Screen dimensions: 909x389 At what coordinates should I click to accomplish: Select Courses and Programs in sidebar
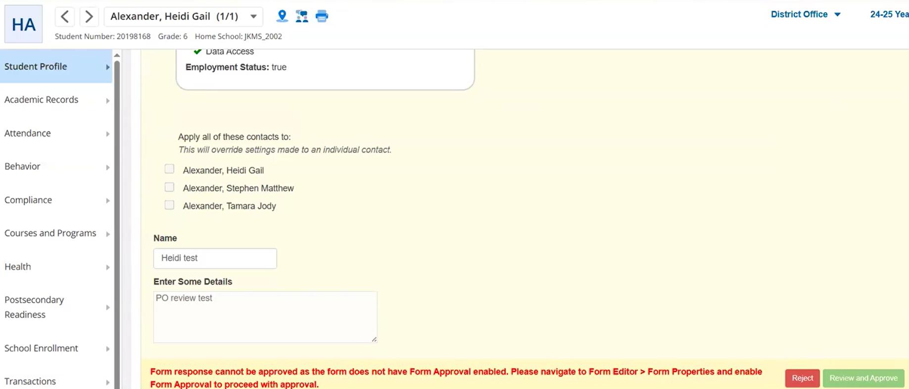click(50, 233)
